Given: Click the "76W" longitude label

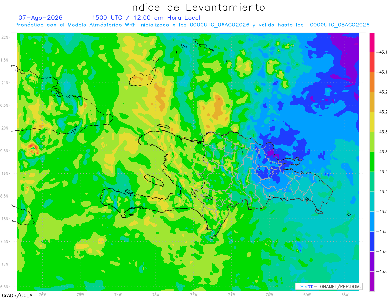Looking at the screenshot, I should click(42, 294).
